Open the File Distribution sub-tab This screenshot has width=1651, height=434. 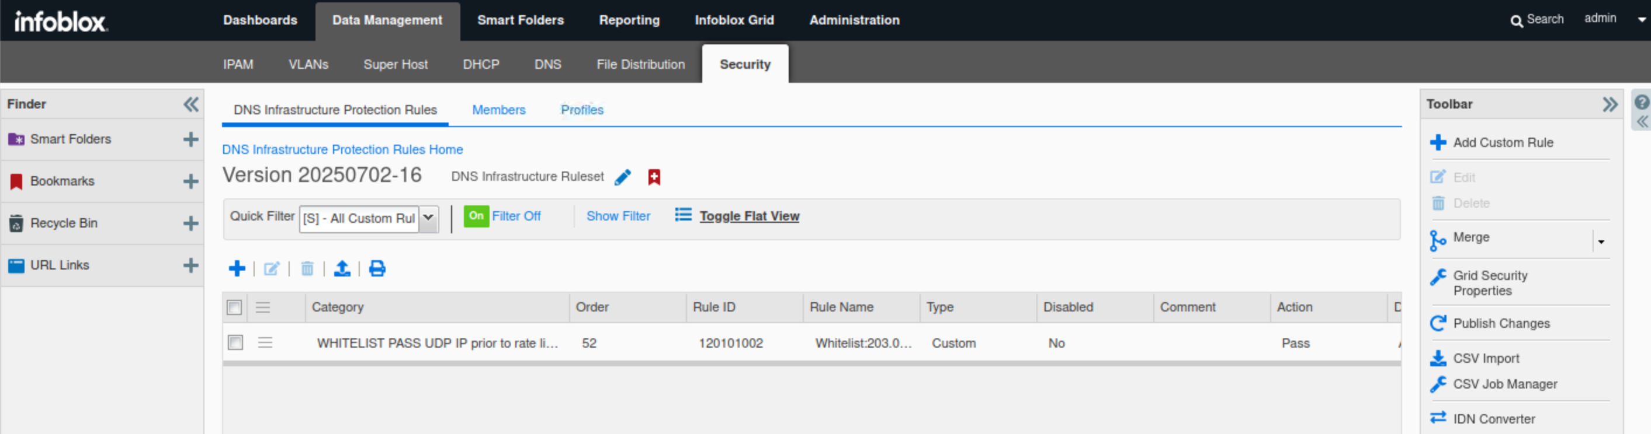click(640, 64)
